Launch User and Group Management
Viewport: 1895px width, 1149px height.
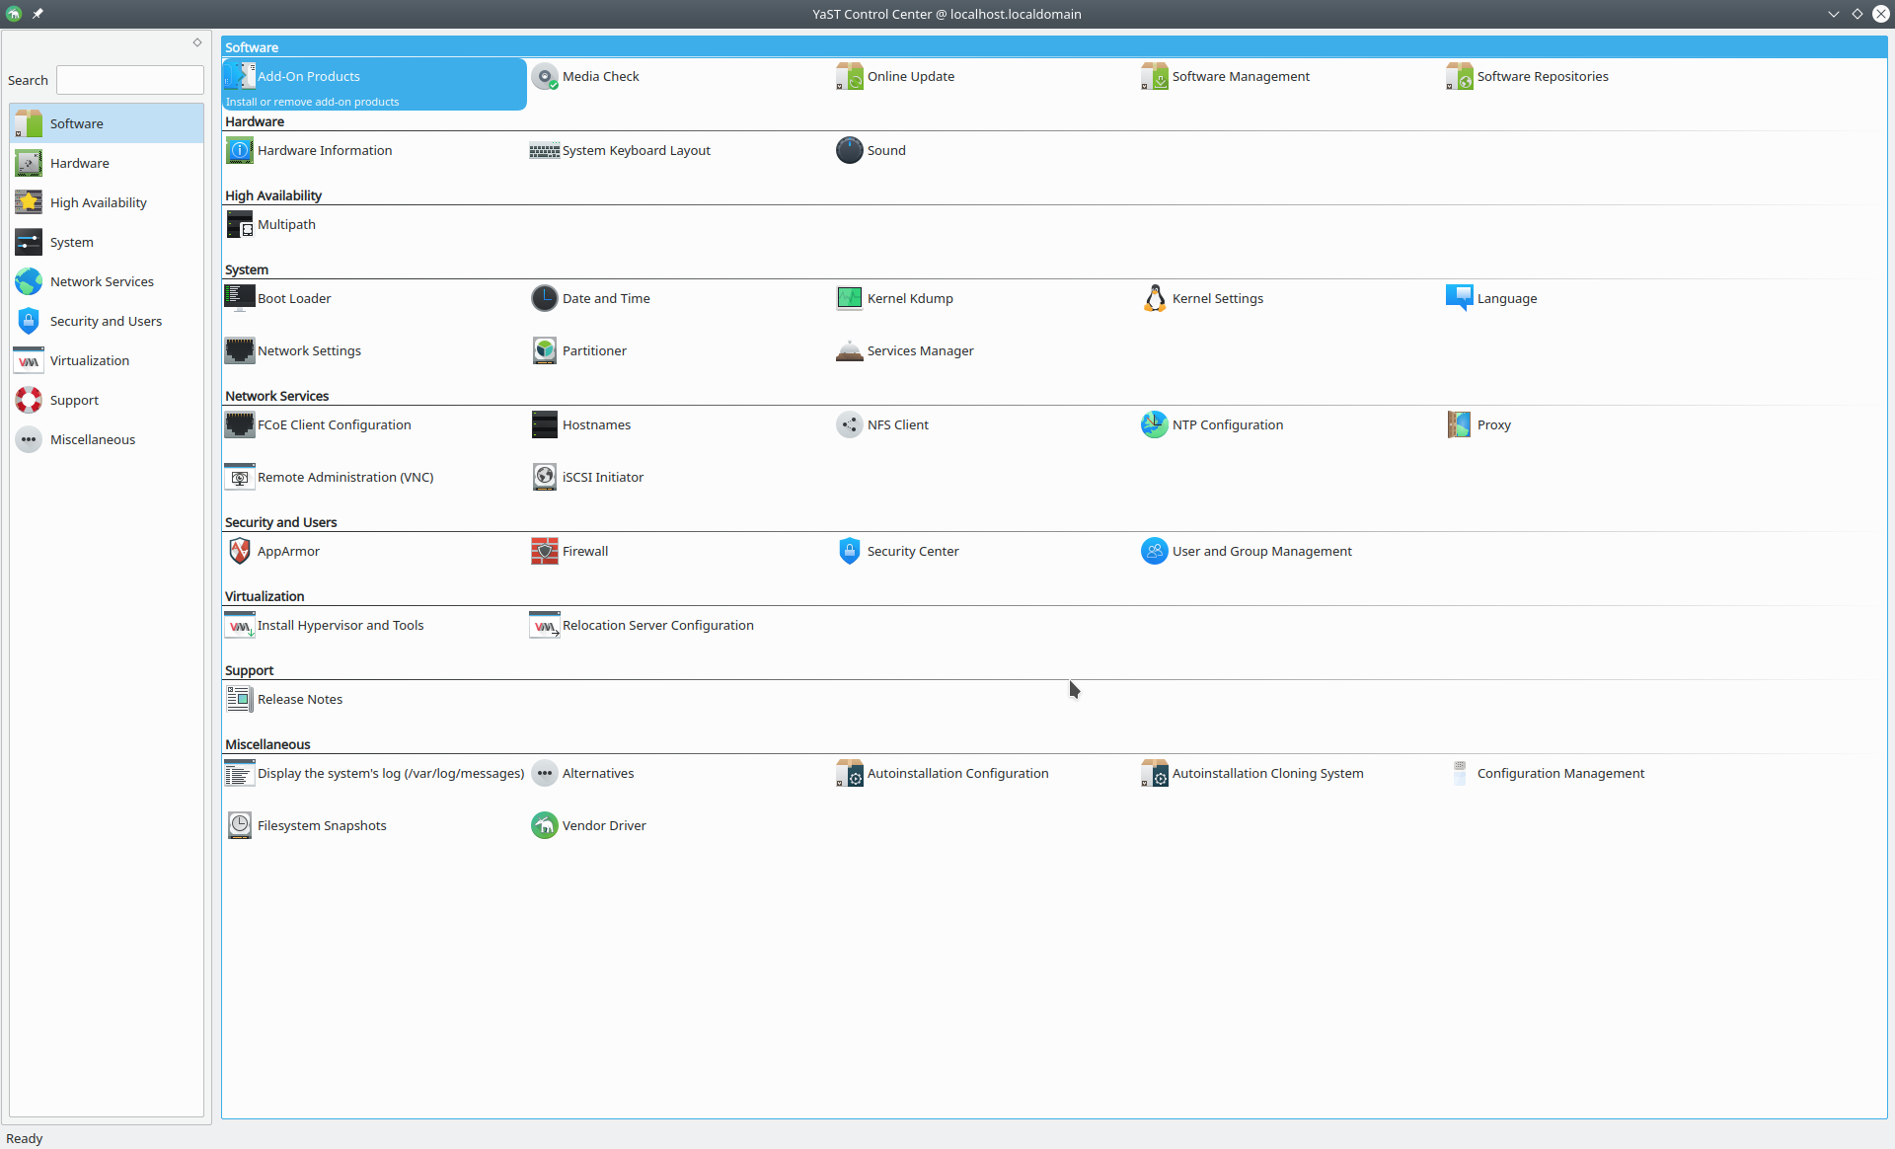click(1260, 551)
